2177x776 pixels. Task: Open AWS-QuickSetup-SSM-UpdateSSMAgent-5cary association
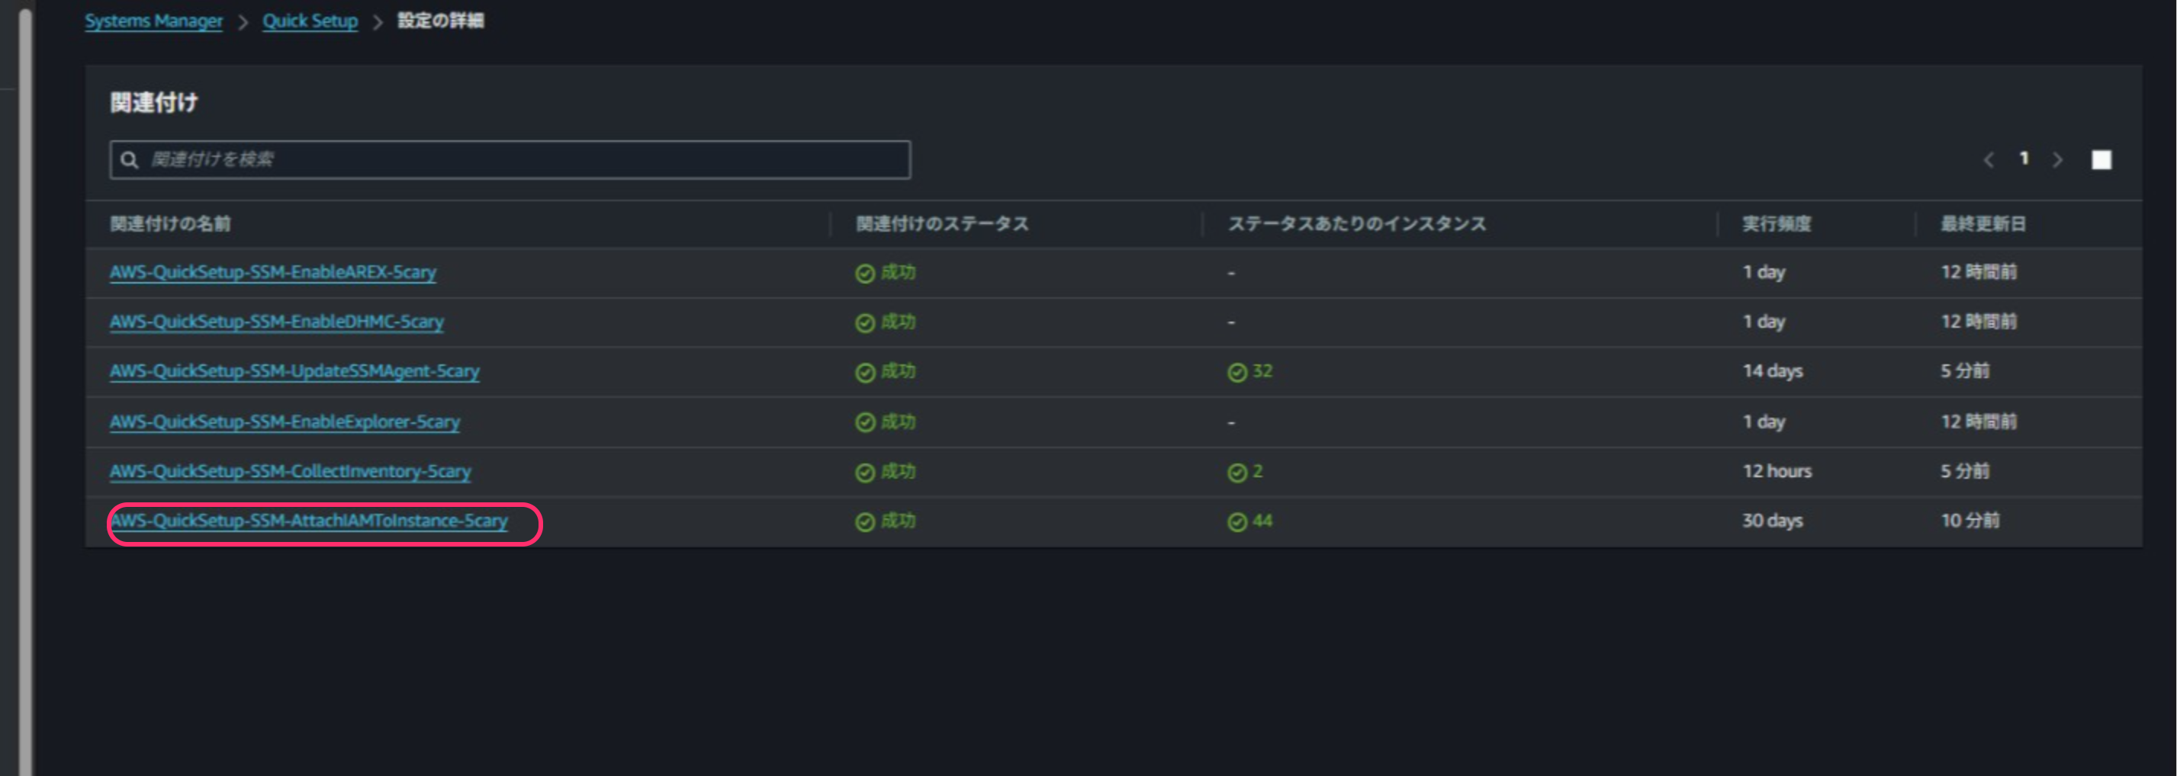tap(294, 371)
